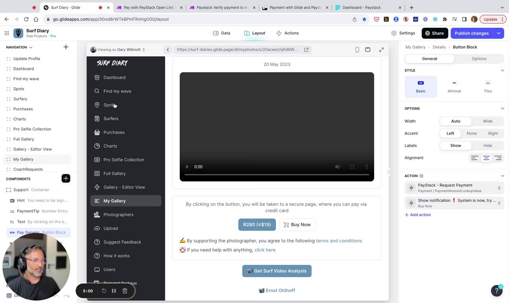The width and height of the screenshot is (509, 303).
Task: Add a new navigation screen with plus icon
Action: tap(66, 47)
